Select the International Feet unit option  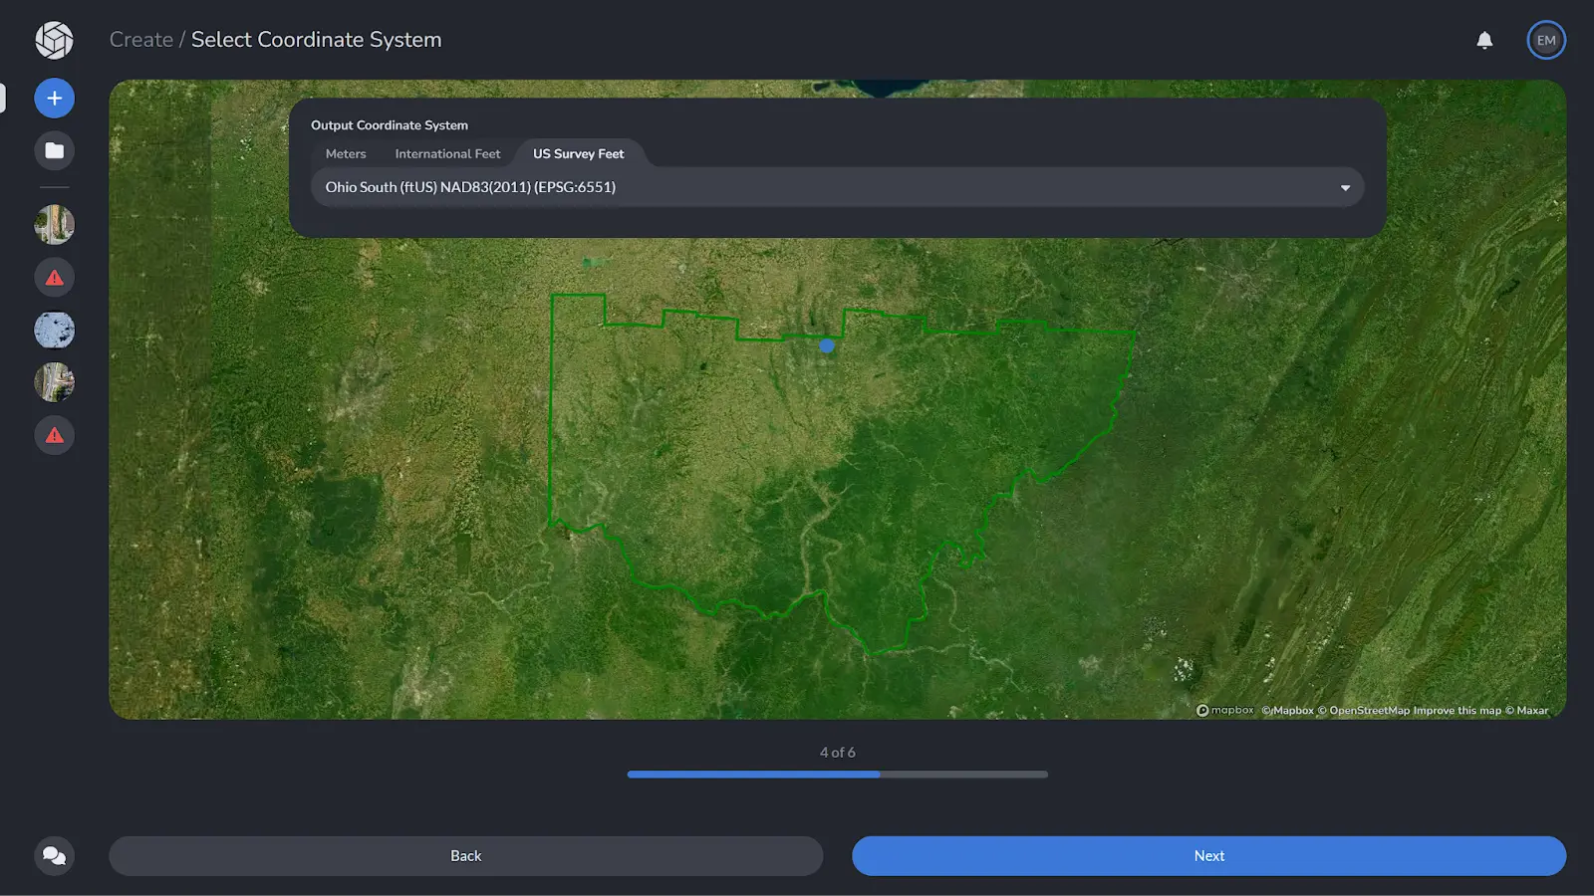click(447, 153)
